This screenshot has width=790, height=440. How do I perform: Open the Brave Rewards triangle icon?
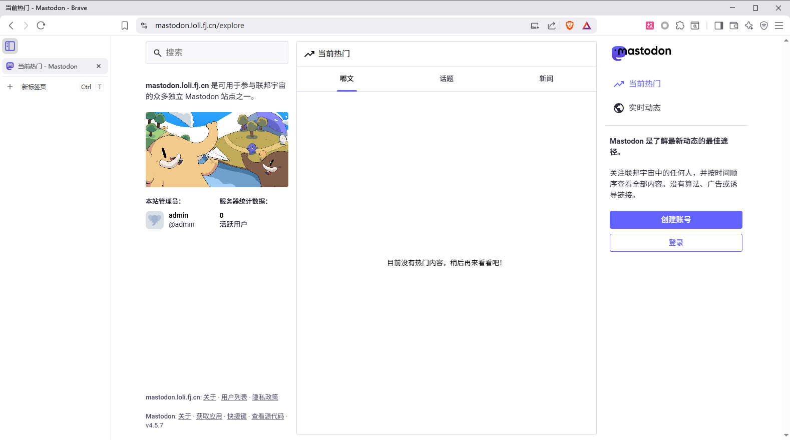pos(587,26)
